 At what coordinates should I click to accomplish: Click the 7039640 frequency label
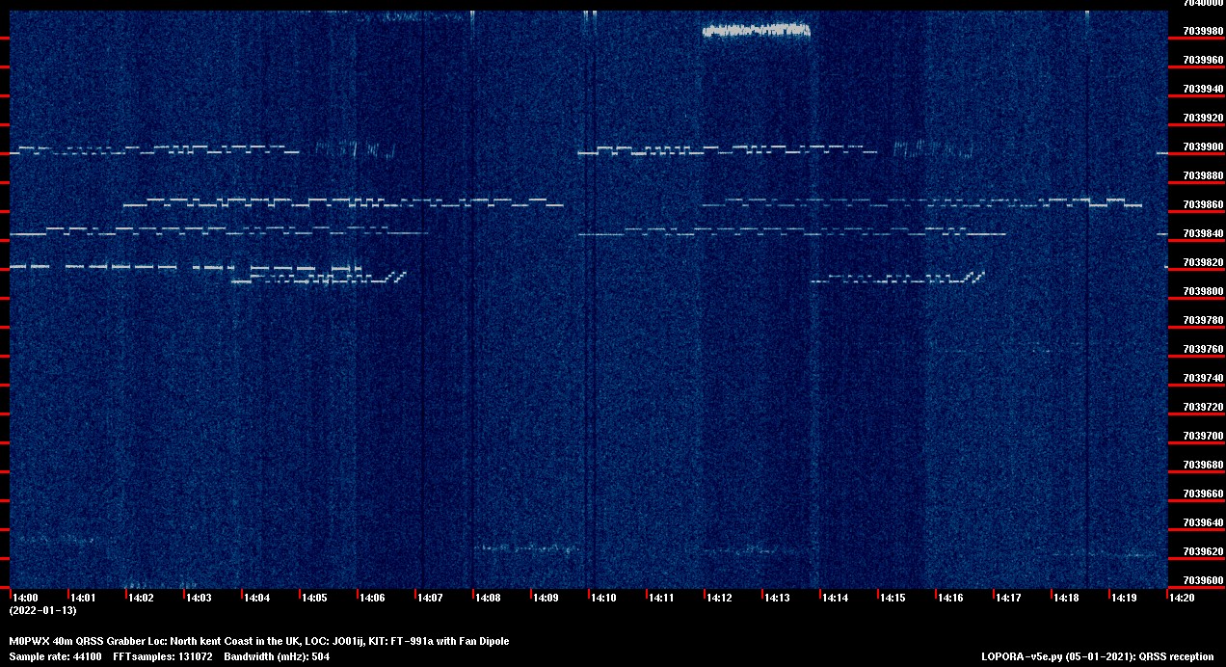pos(1203,522)
